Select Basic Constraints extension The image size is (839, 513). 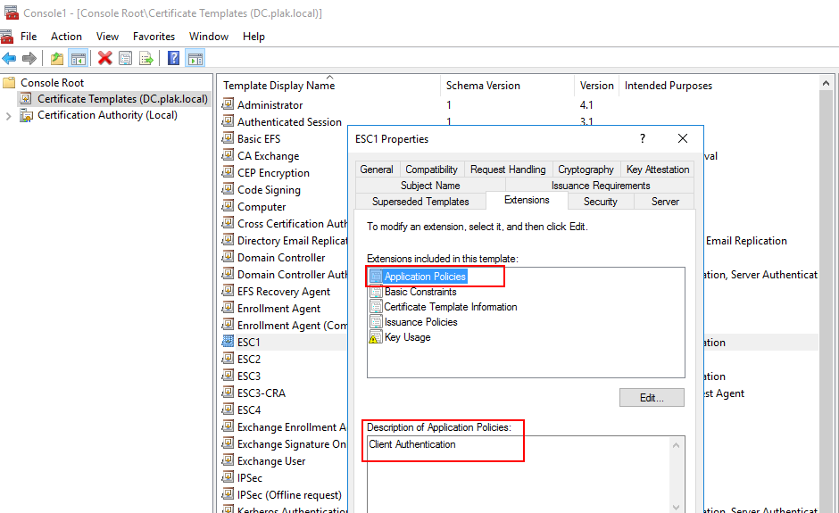419,292
